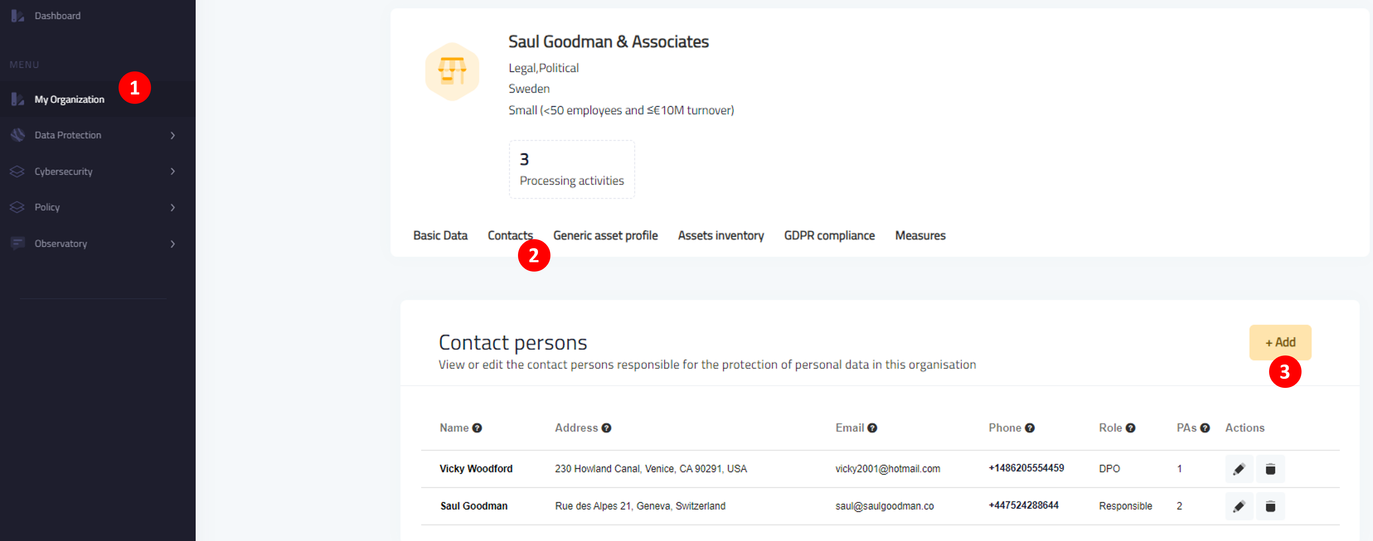This screenshot has width=1373, height=541.
Task: Click the + Add contact button
Action: click(x=1280, y=342)
